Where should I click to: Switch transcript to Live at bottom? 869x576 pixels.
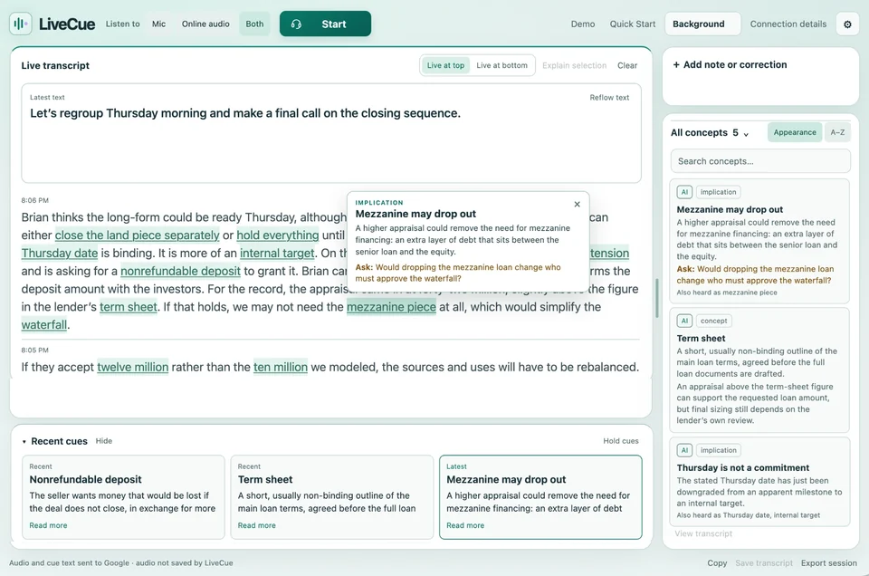click(501, 65)
